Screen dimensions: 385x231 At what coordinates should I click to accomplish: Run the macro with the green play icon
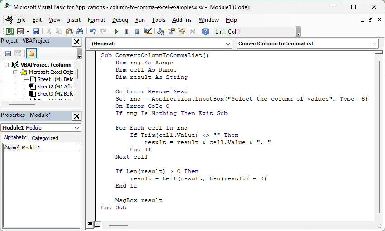click(116, 31)
